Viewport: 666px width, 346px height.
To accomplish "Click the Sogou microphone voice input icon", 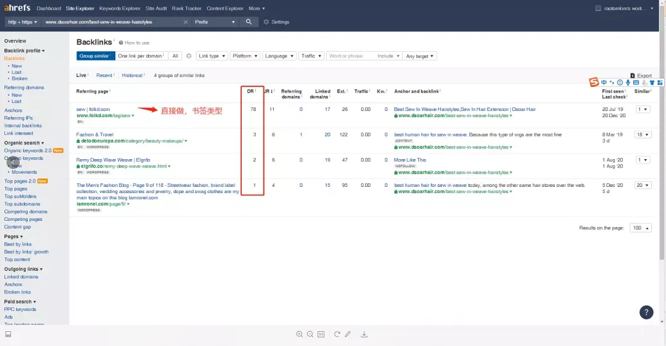I will [x=628, y=83].
